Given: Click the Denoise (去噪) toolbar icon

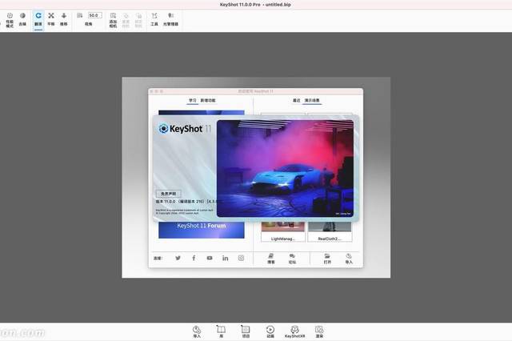Looking at the screenshot, I should click(x=22, y=19).
